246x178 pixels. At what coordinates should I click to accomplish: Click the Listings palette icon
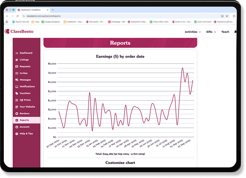coord(17,60)
